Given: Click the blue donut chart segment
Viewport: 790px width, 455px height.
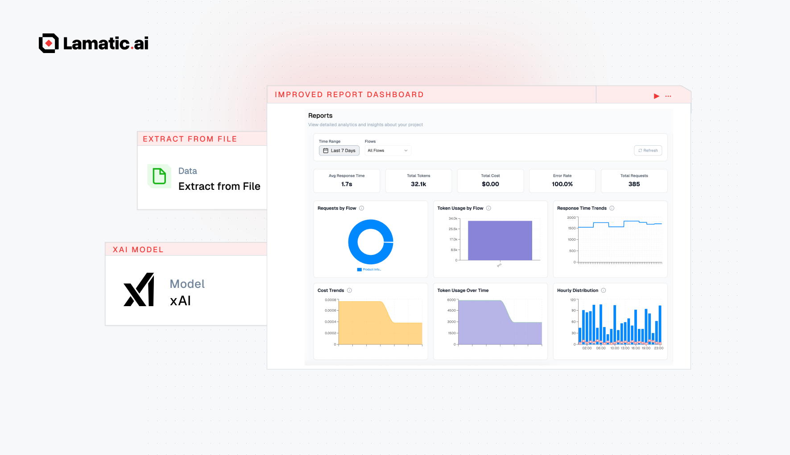Looking at the screenshot, I should coord(371,222).
